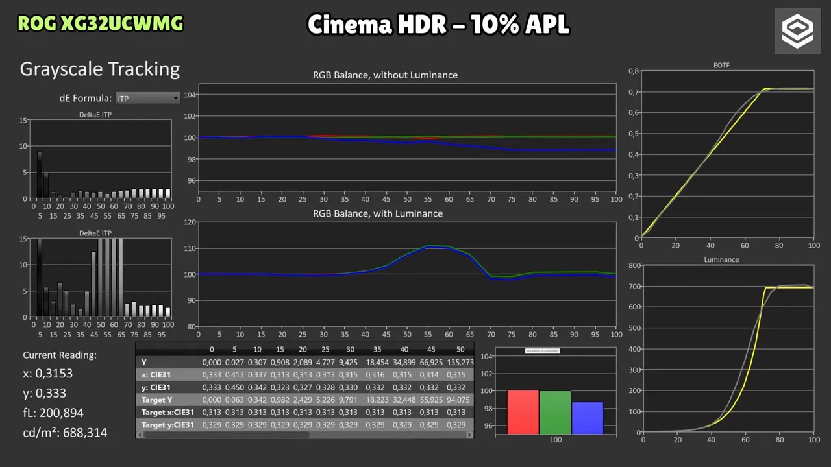Screen dimensions: 831x467
Task: Click the Grayscale Tracking heading
Action: point(100,69)
